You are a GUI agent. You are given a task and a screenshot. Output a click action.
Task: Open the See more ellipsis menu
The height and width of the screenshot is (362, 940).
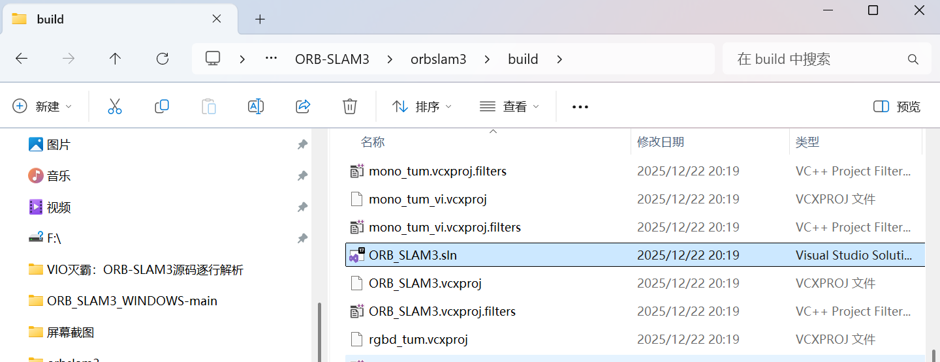pos(580,107)
